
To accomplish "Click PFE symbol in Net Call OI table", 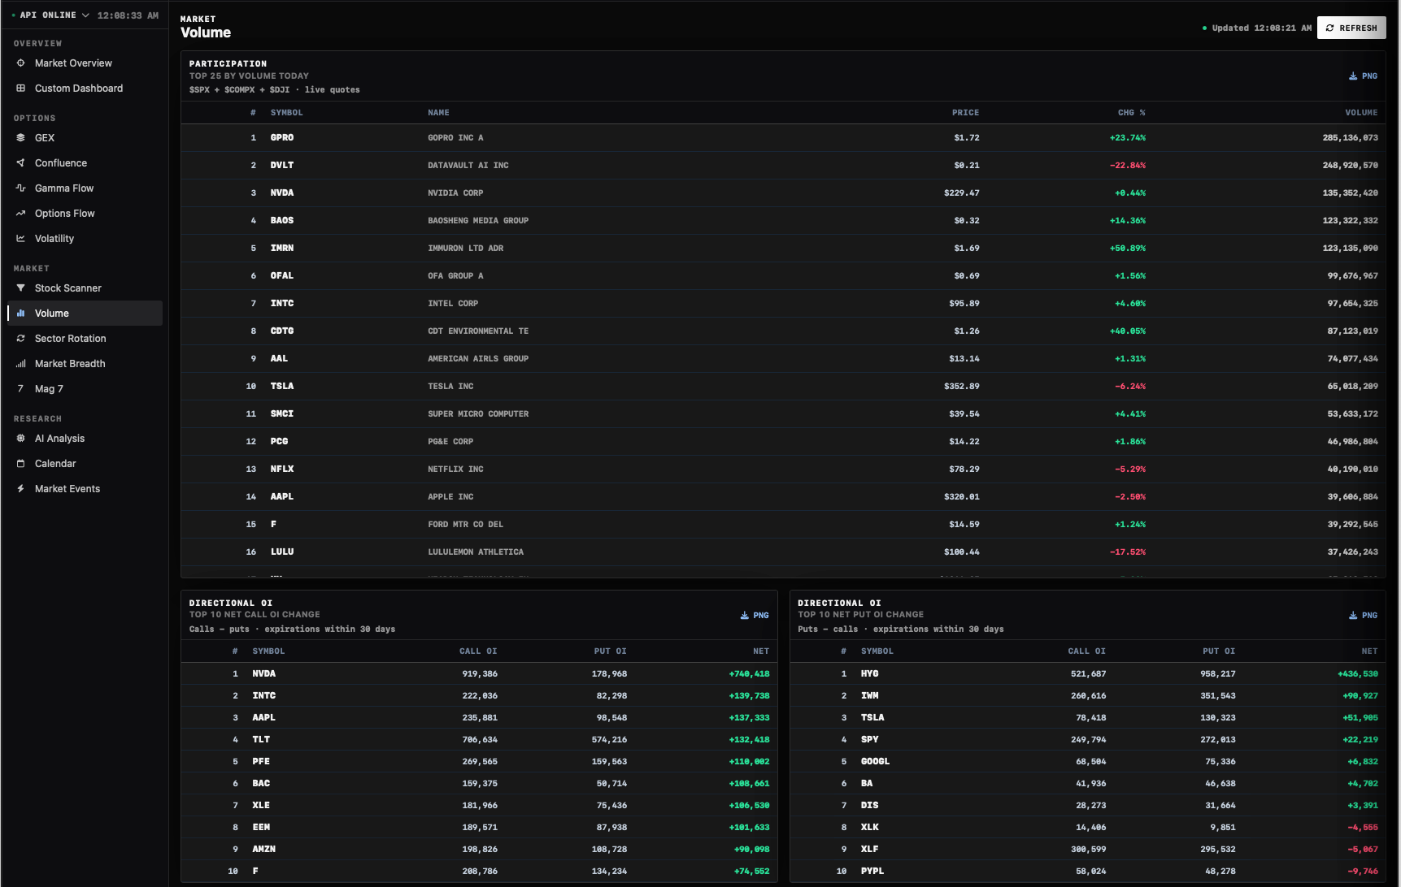I will tap(261, 761).
